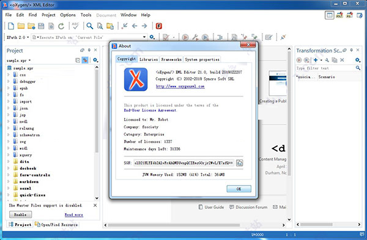Image resolution: width=367 pixels, height=240 pixels.
Task: Open URL with folder-globe icon
Action: point(31,26)
